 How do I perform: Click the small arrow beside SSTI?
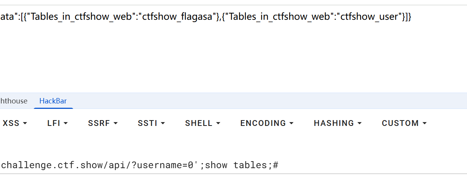click(x=163, y=124)
